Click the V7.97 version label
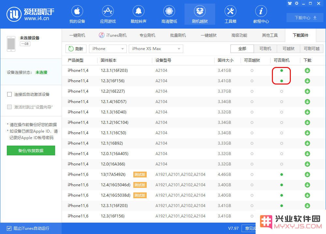 [233, 228]
